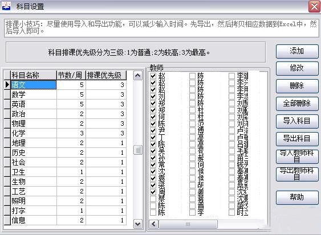Select the 化学 subject row
This screenshot has height=235, width=321.
point(68,133)
